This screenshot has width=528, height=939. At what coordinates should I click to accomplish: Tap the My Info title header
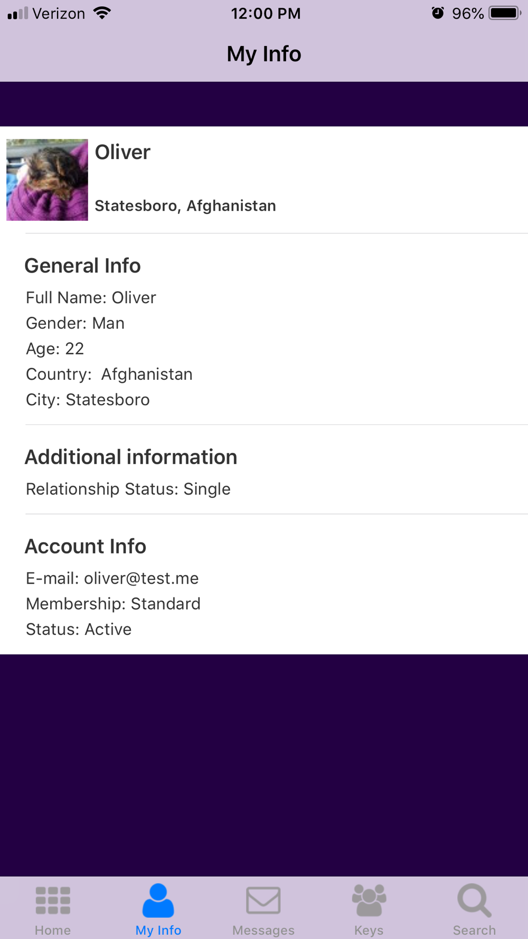point(264,54)
